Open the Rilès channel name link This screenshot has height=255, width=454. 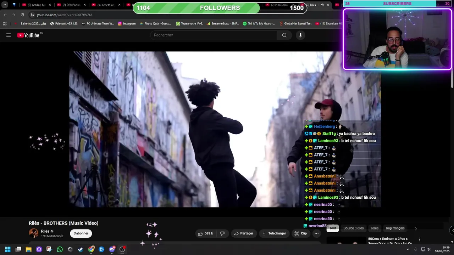pos(45,231)
